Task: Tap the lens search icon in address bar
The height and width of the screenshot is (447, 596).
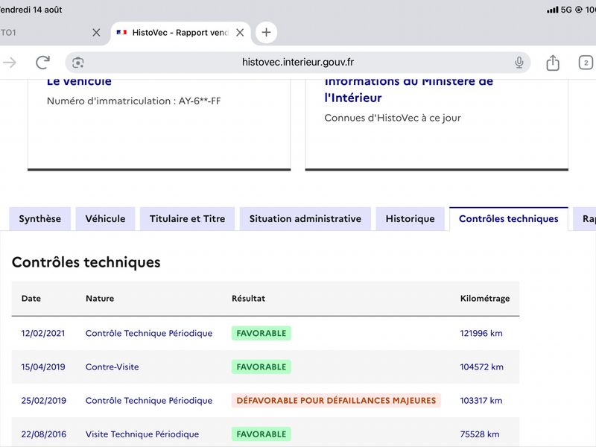Action: pos(78,63)
